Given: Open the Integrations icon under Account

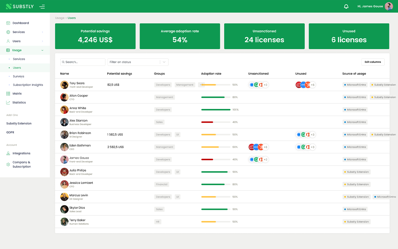Looking at the screenshot, I should [8, 153].
